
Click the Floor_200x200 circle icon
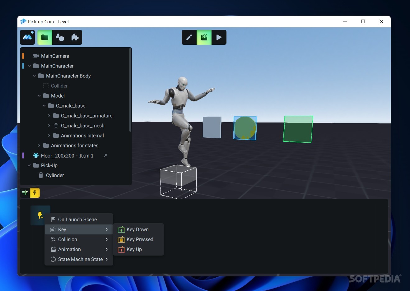click(36, 155)
